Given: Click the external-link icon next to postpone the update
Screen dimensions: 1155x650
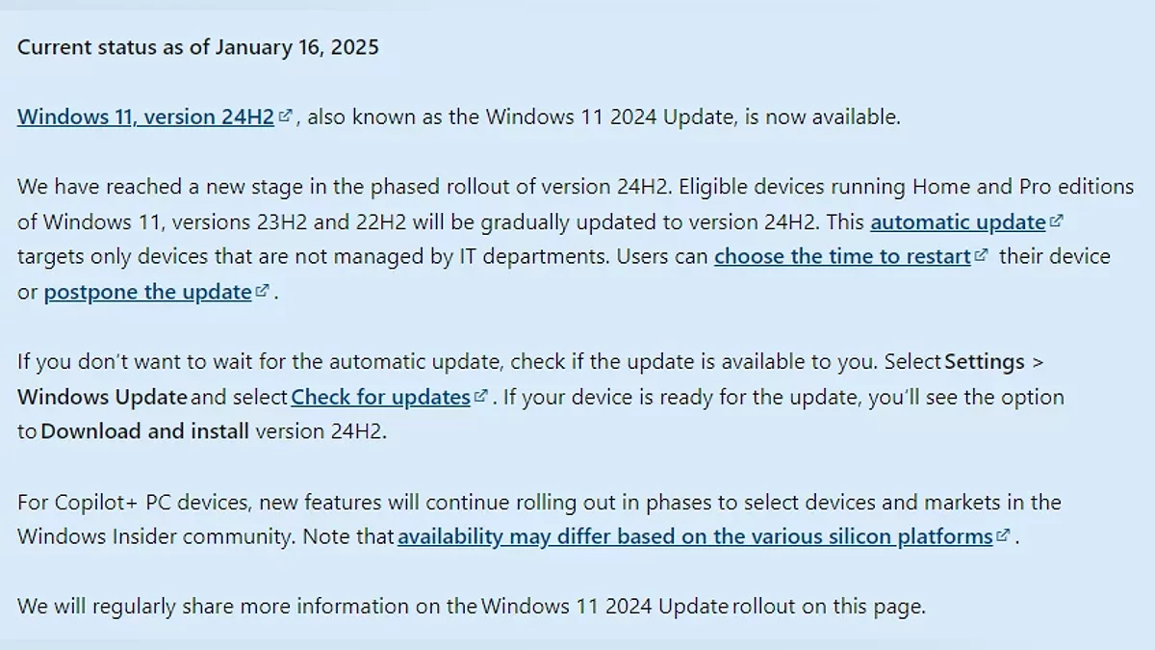Looking at the screenshot, I should pos(262,291).
